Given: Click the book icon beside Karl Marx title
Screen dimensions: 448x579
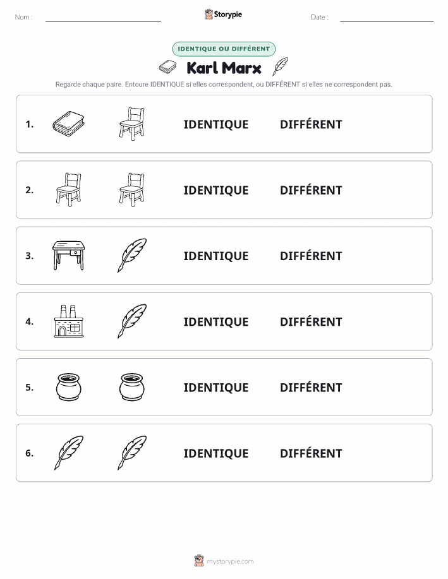Looking at the screenshot, I should pos(168,67).
